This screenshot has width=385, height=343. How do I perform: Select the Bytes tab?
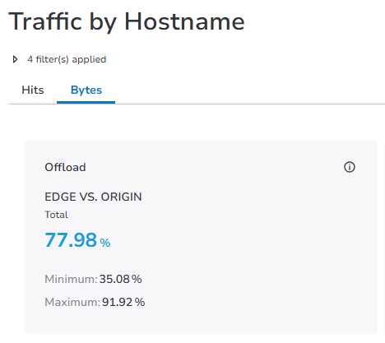point(86,90)
